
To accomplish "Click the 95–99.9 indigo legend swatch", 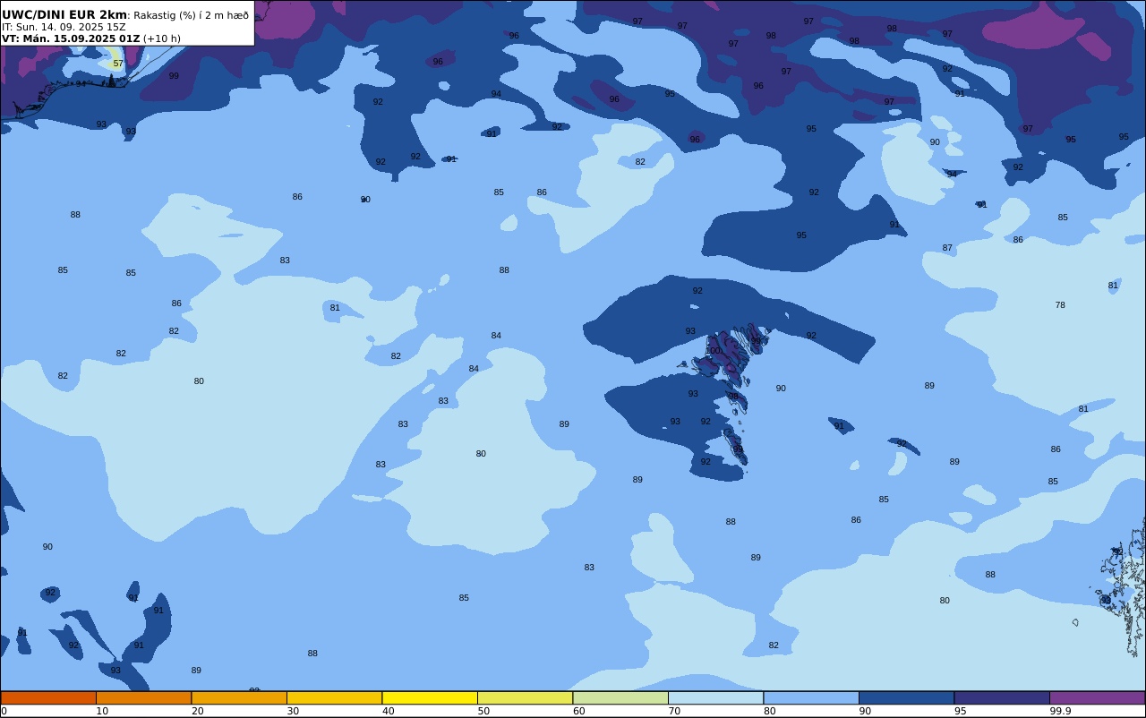I will [1002, 697].
